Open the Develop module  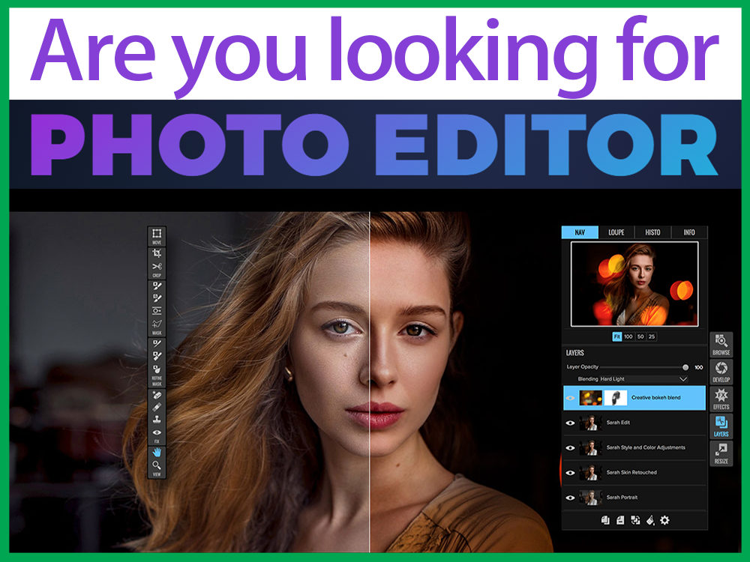pyautogui.click(x=721, y=369)
